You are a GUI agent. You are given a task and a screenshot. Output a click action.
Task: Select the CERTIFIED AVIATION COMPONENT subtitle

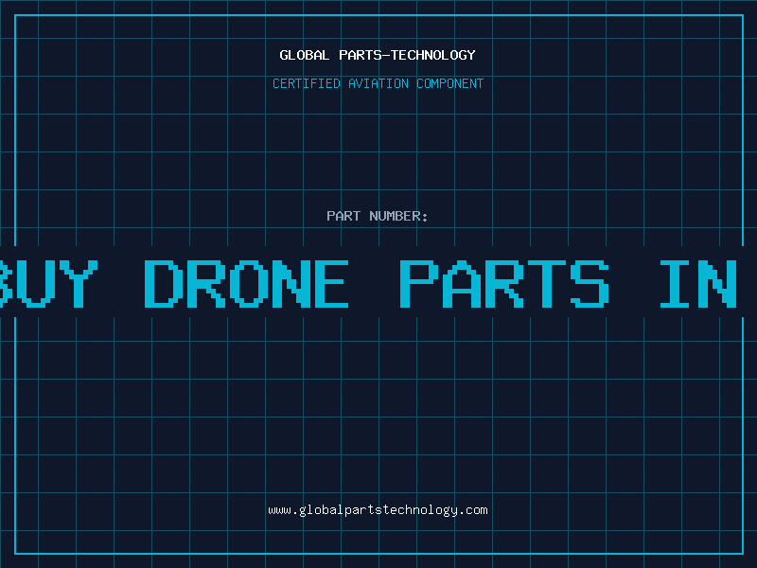point(378,83)
